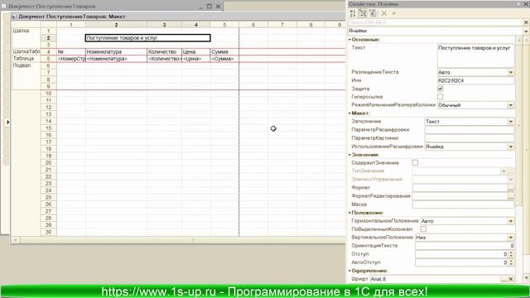The height and width of the screenshot is (298, 530).
Task: Close the properties Ячейки panel
Action: (x=526, y=3)
